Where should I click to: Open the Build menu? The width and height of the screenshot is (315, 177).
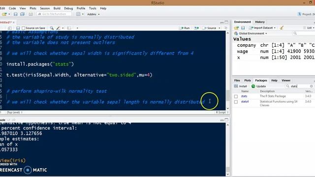click(57, 8)
